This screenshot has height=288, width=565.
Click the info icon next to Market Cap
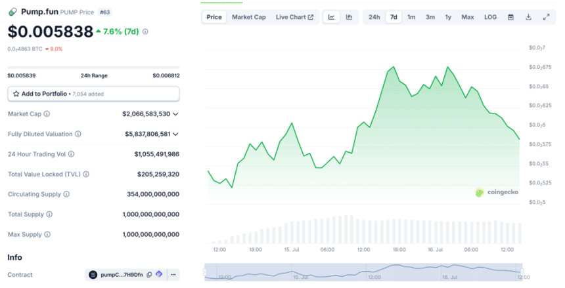(x=47, y=114)
